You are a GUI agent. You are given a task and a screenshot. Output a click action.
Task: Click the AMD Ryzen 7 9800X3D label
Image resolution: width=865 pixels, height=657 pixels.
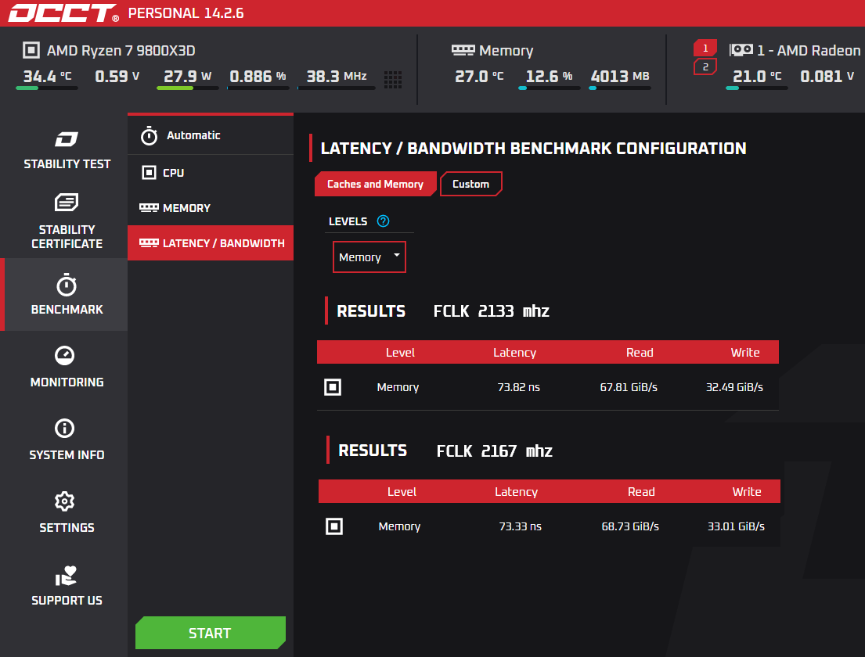pyautogui.click(x=121, y=51)
